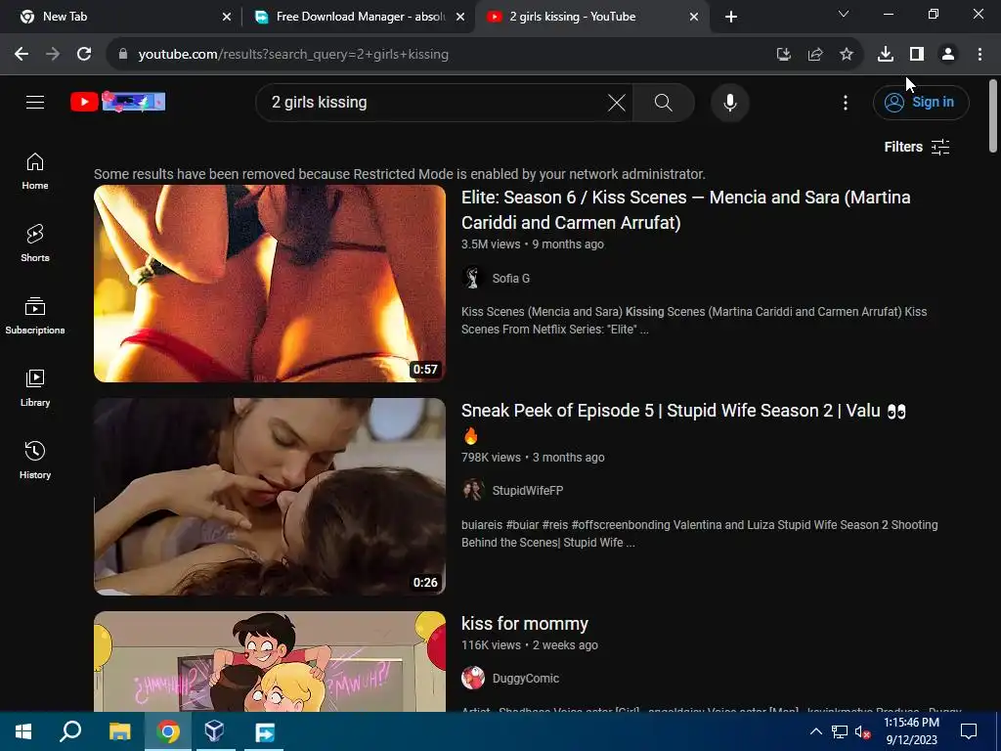This screenshot has width=1001, height=751.
Task: Open kiss for mommy video title
Action: [525, 623]
